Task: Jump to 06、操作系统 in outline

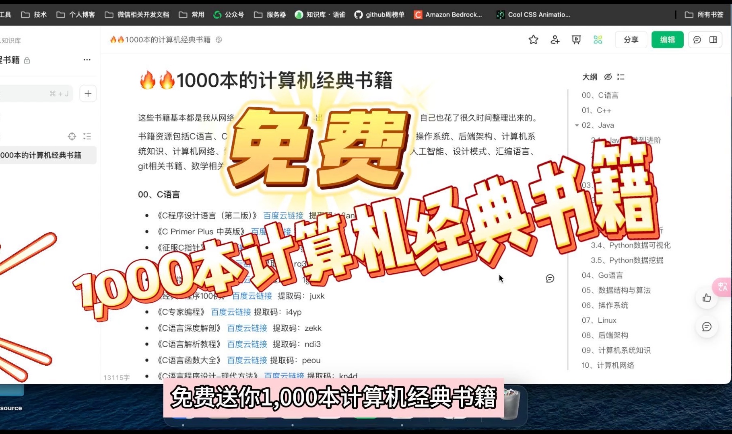Action: tap(605, 305)
